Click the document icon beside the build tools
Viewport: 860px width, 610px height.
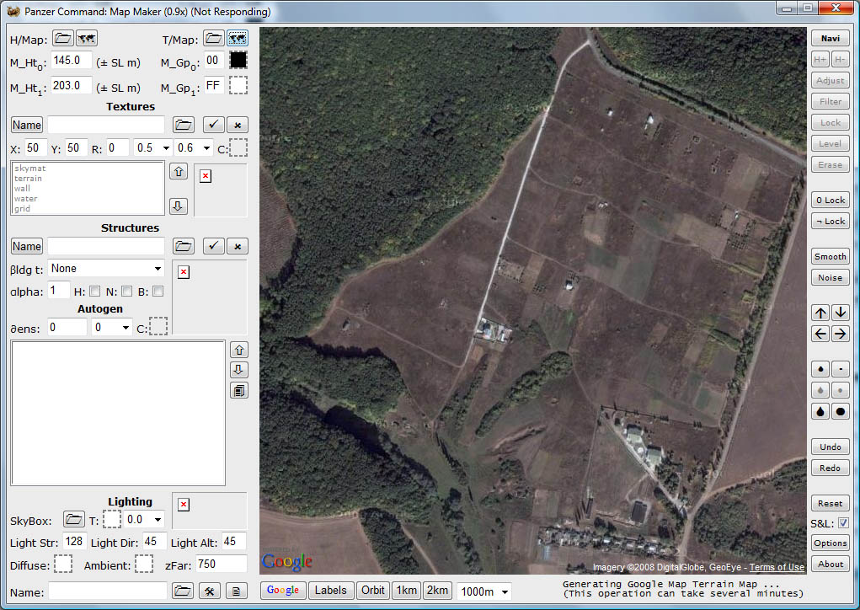pos(237,591)
